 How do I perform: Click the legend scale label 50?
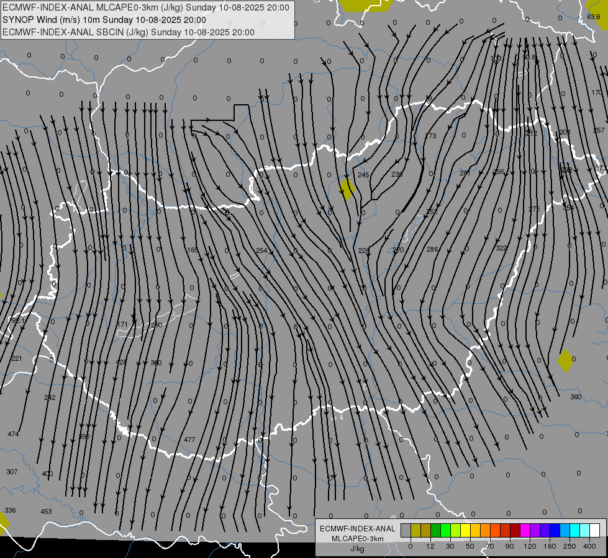coord(470,546)
